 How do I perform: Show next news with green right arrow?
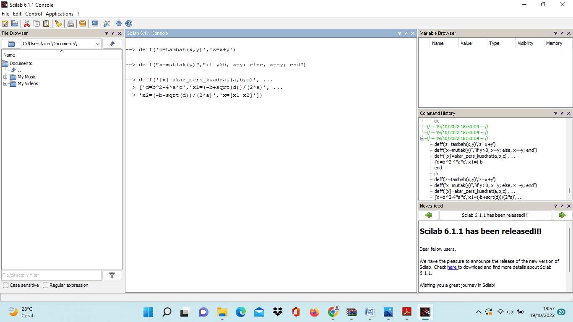point(562,215)
